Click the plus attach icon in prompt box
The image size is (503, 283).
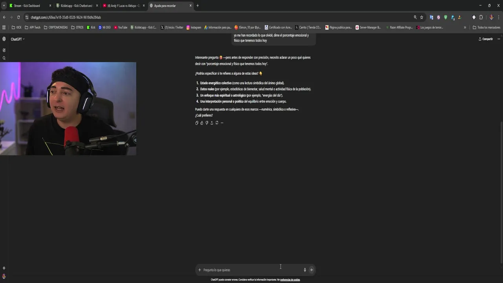coord(200,270)
